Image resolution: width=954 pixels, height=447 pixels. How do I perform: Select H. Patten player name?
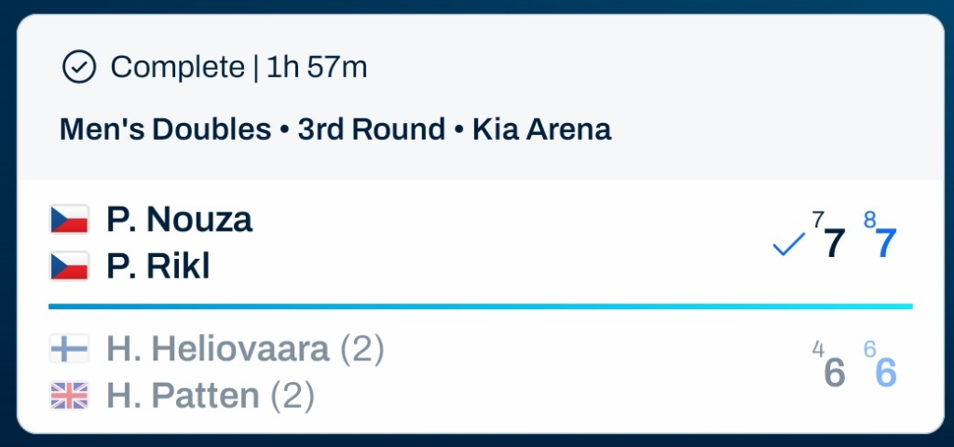(x=183, y=397)
